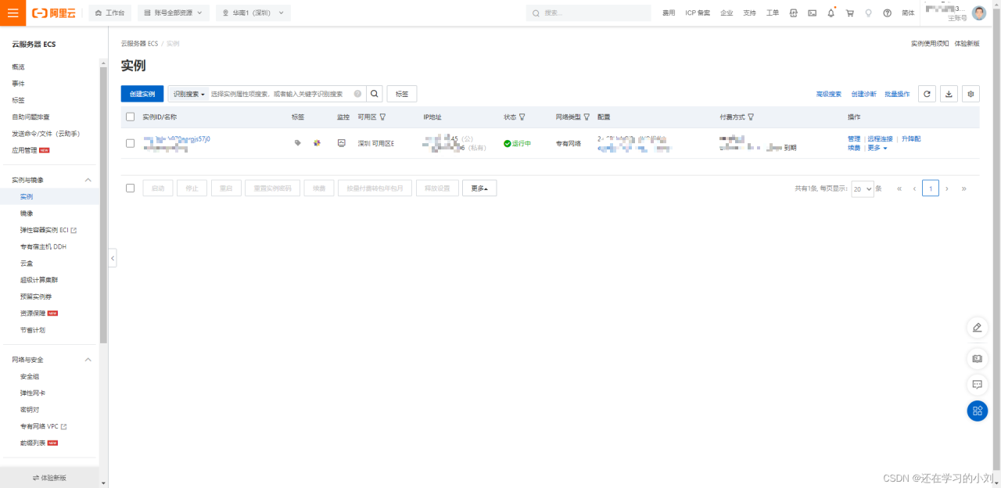Open the Cloud Shell terminal icon
Viewport: 1001px width, 488px height.
tap(812, 13)
